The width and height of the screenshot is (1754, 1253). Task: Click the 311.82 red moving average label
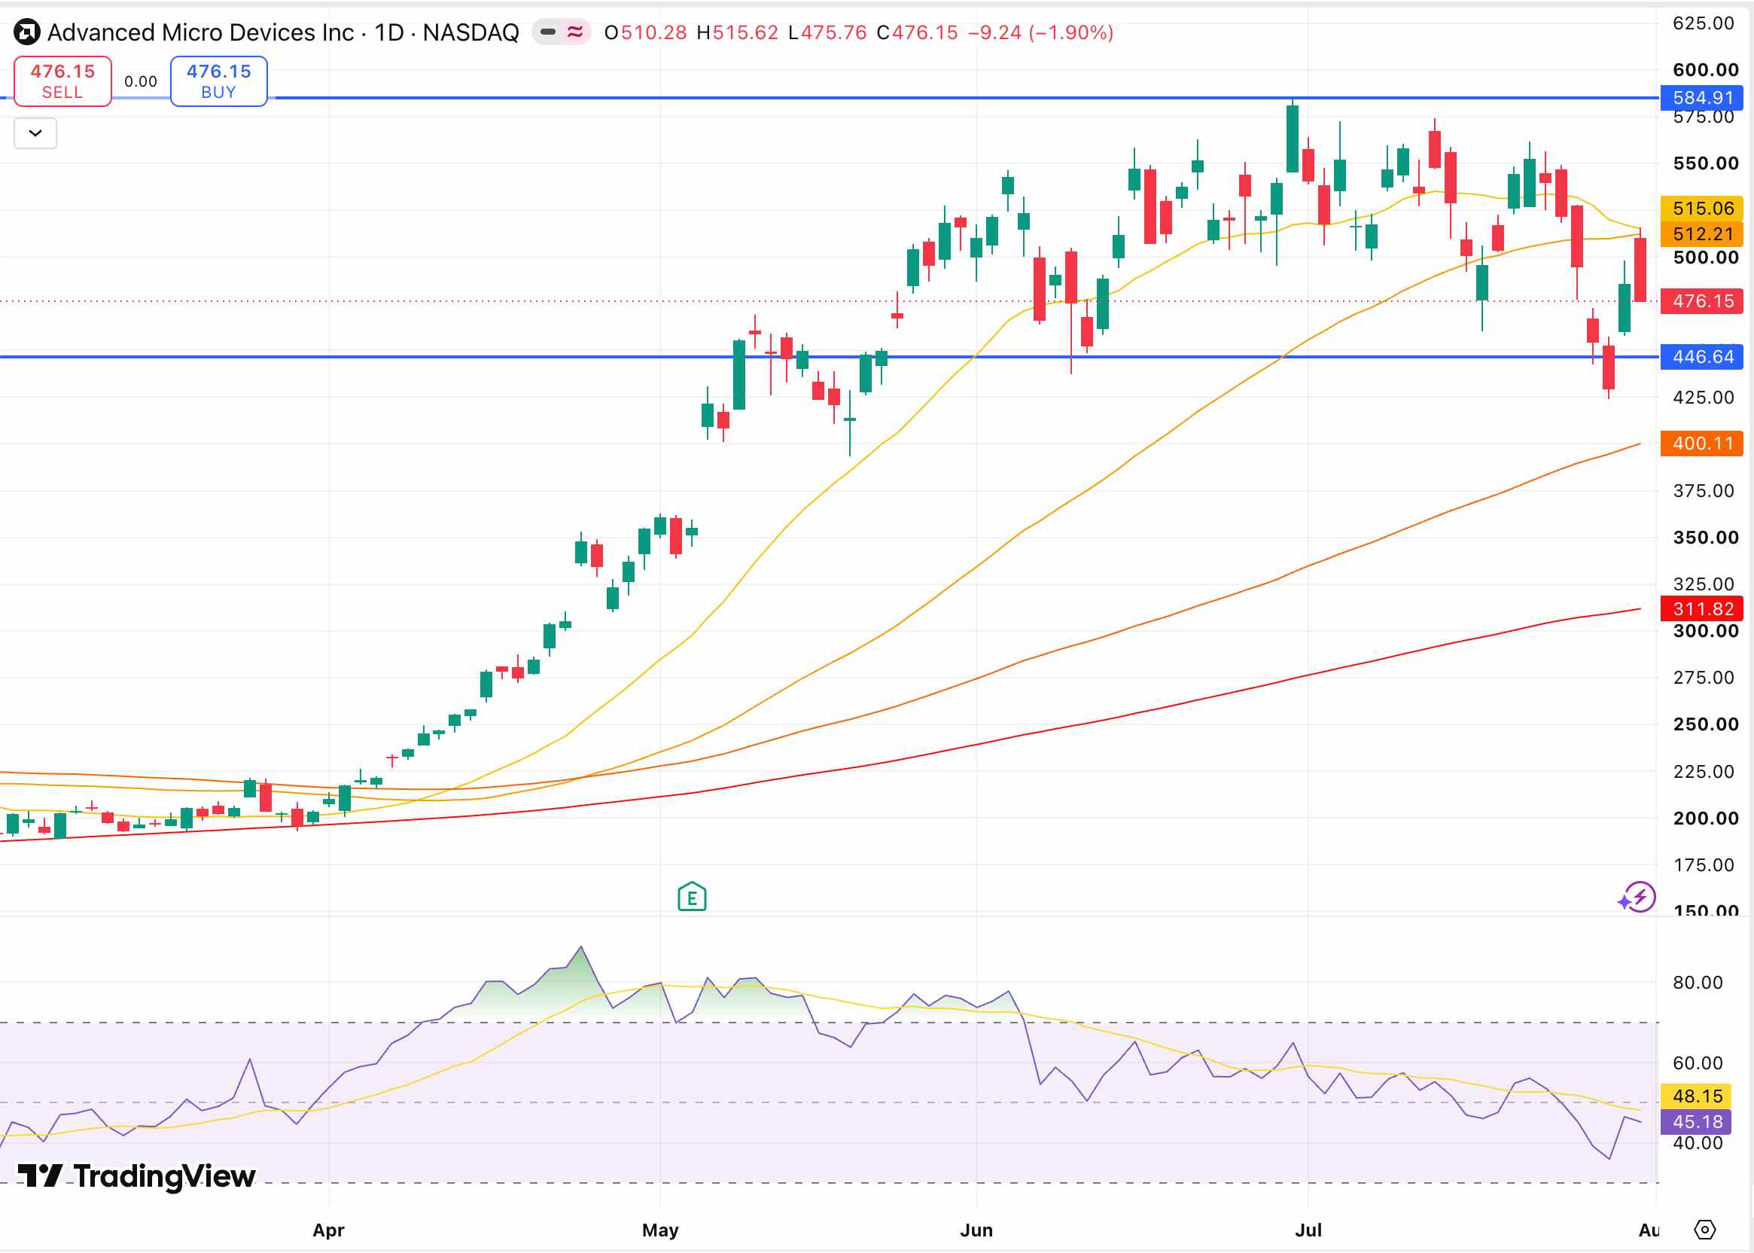(x=1701, y=608)
